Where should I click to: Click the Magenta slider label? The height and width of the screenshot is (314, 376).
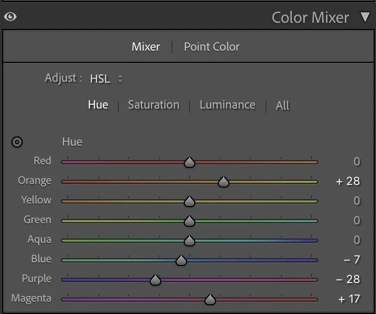click(31, 299)
